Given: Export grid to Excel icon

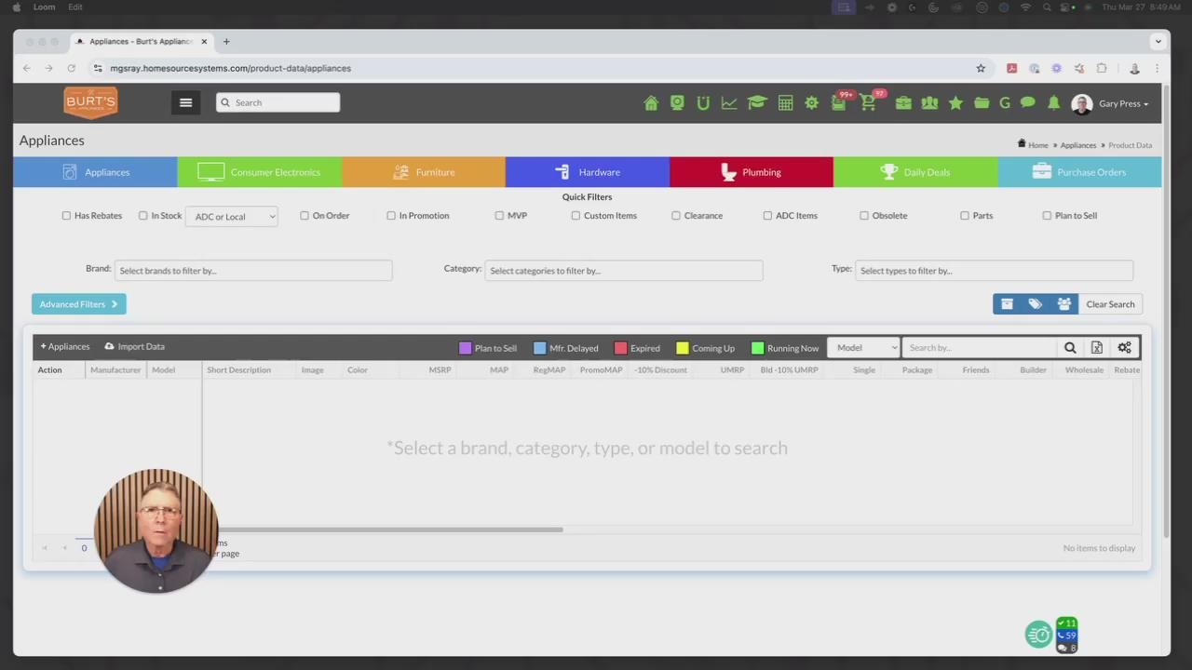Looking at the screenshot, I should 1097,348.
